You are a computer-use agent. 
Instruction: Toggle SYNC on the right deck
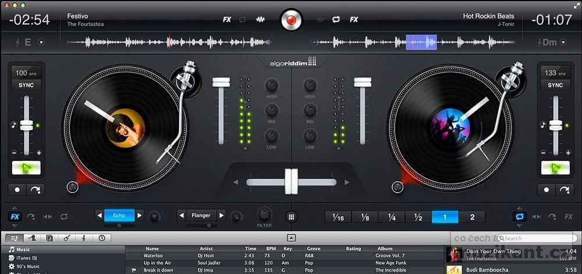(x=555, y=85)
